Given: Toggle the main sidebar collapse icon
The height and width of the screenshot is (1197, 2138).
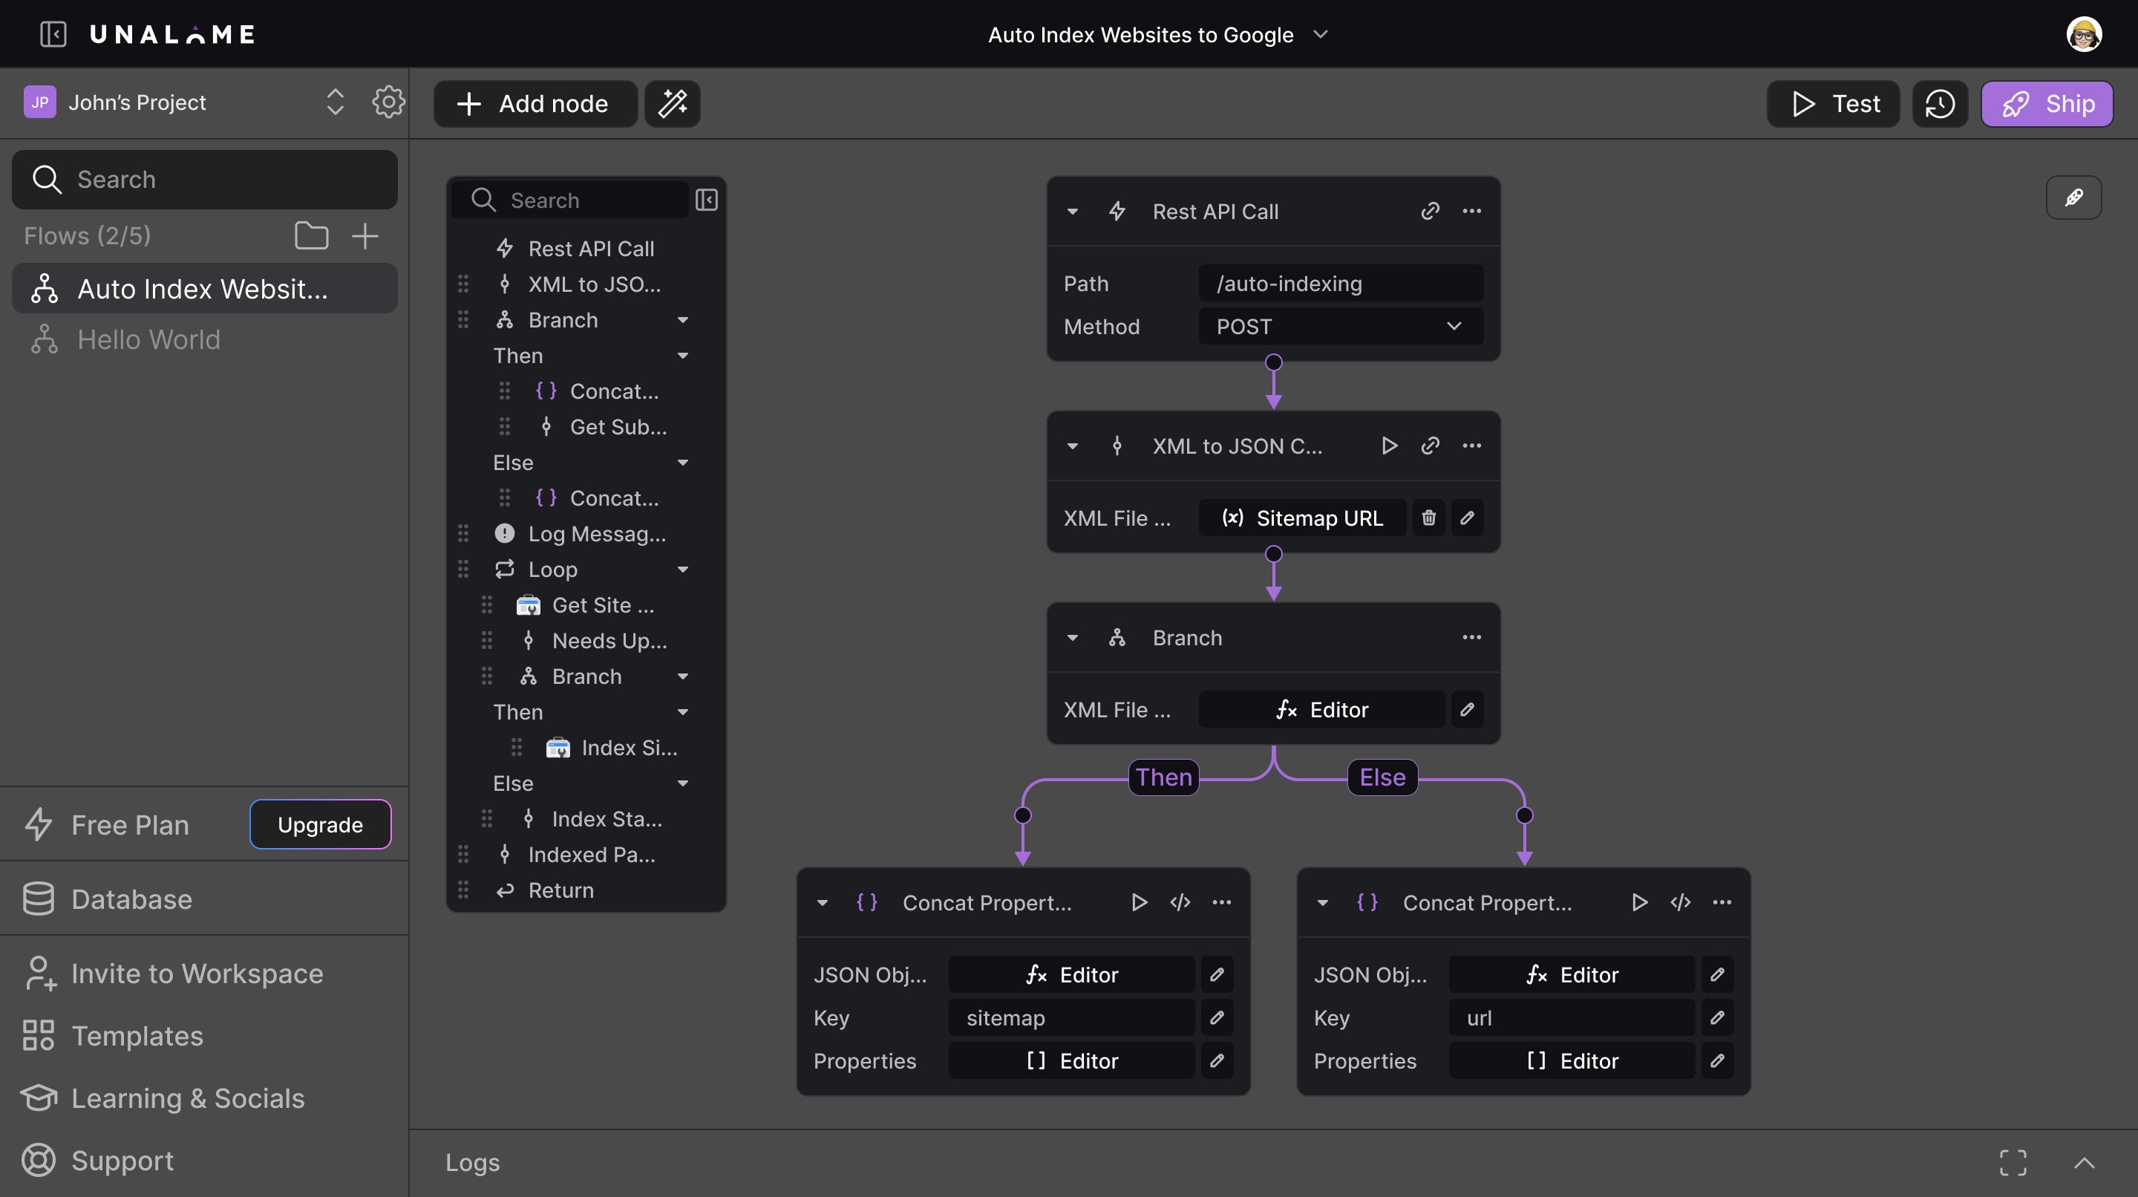Looking at the screenshot, I should pos(53,34).
